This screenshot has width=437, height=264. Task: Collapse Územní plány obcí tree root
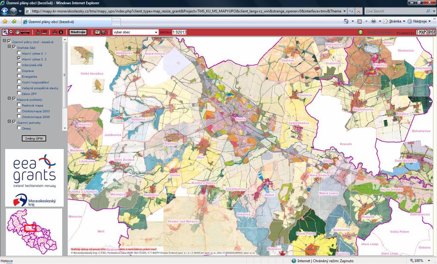tap(4, 41)
